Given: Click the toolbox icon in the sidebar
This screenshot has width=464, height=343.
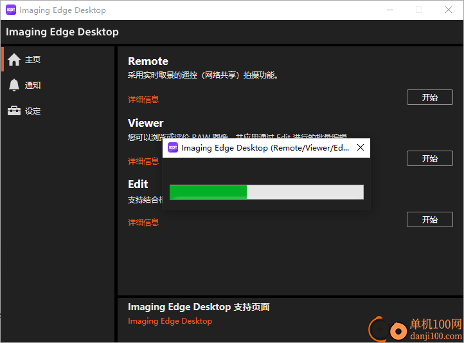Looking at the screenshot, I should coord(14,111).
